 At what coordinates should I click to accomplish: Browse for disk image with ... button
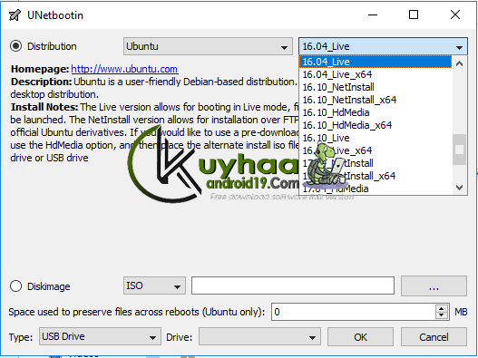point(434,285)
